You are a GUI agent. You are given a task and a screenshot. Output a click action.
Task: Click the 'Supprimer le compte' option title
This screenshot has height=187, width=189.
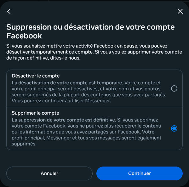point(35,113)
